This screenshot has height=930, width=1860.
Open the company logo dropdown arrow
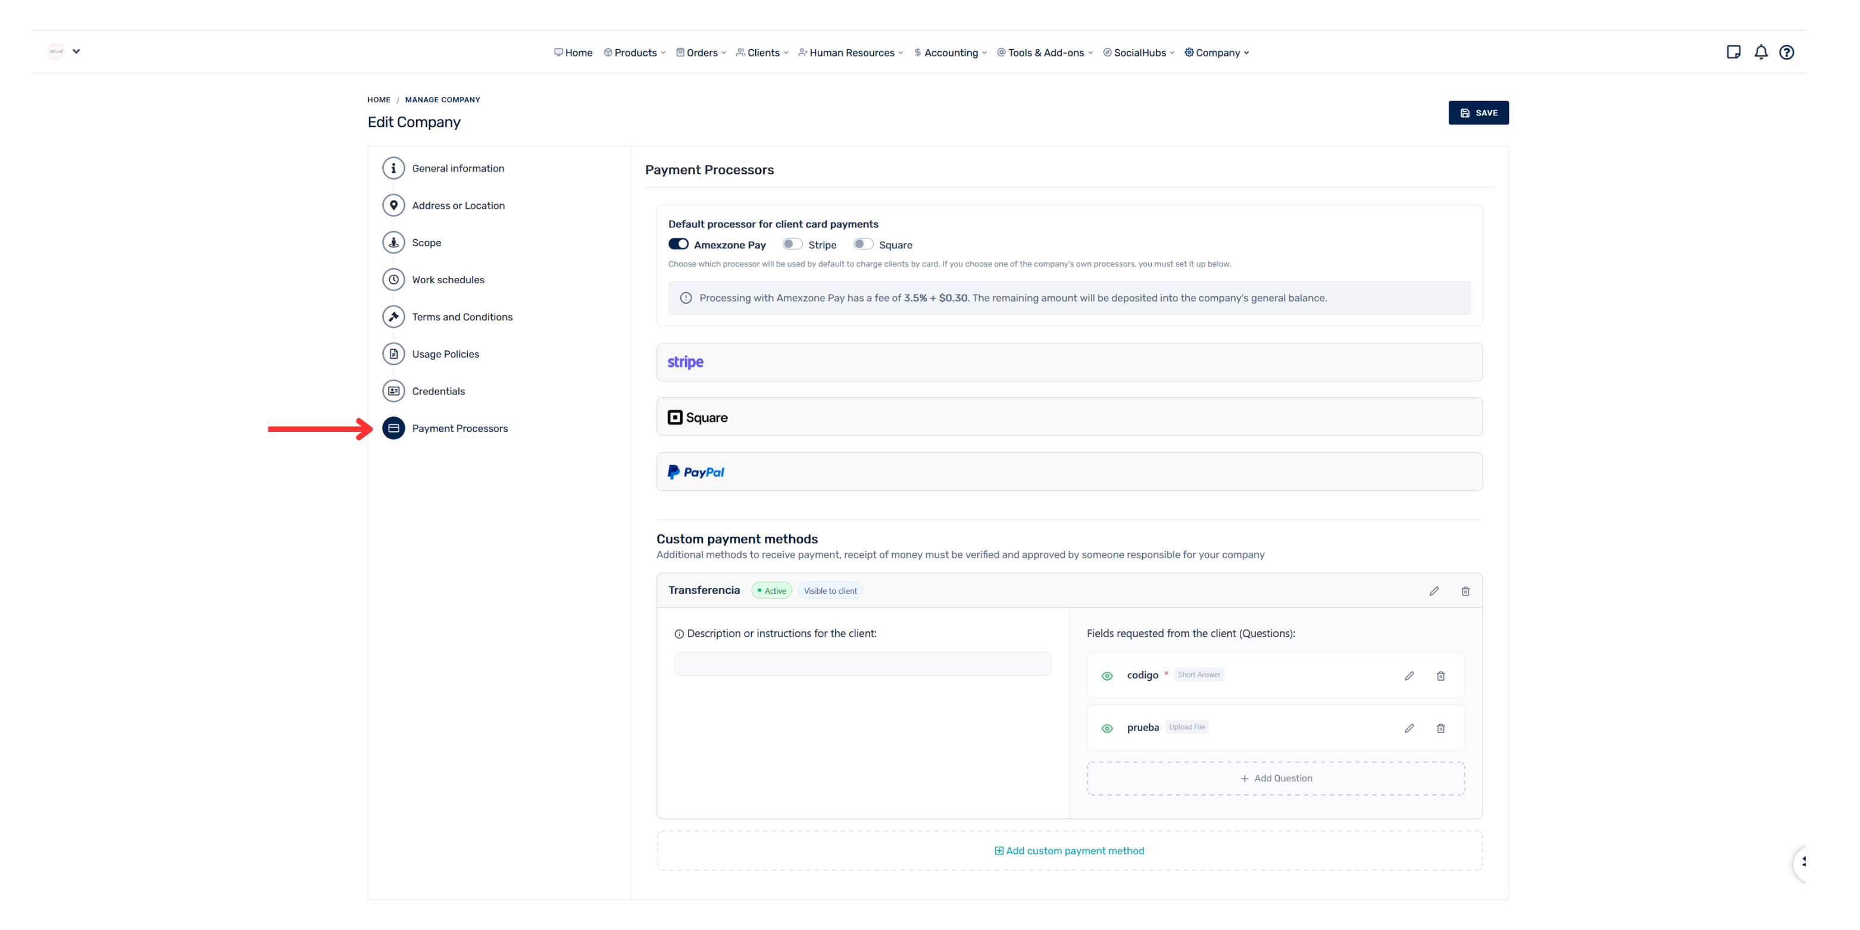(76, 51)
